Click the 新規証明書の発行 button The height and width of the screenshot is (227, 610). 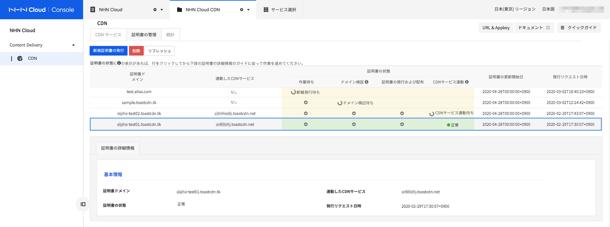(108, 51)
